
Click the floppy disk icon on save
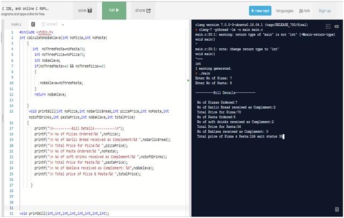[89, 10]
